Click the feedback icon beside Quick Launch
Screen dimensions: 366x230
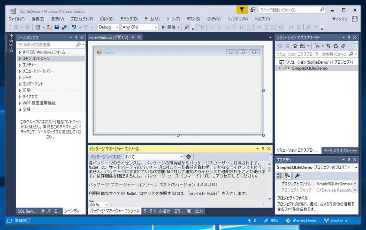pyautogui.click(x=253, y=10)
